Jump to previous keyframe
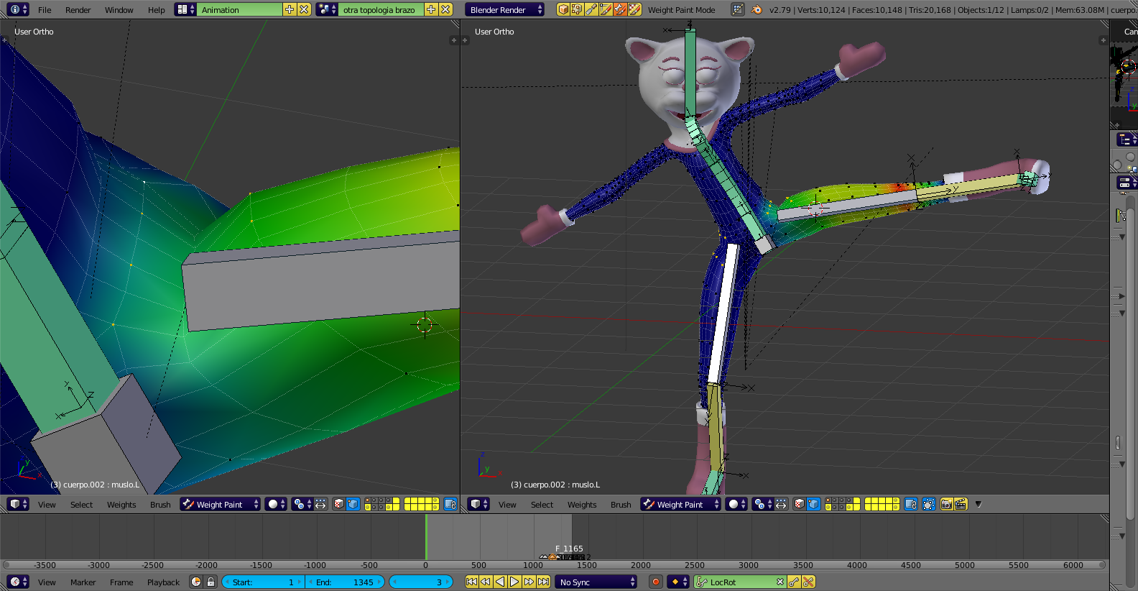Image resolution: width=1138 pixels, height=591 pixels. click(486, 582)
